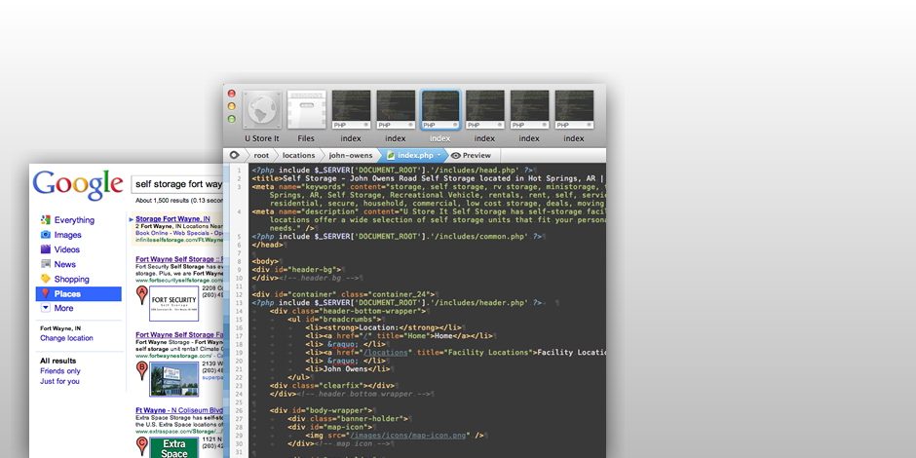Select Images in the Google sidebar
Image resolution: width=916 pixels, height=458 pixels.
coord(68,235)
